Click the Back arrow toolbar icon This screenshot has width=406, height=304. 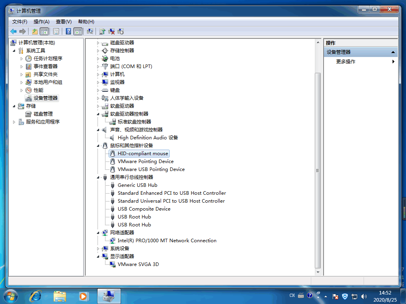tap(13, 32)
